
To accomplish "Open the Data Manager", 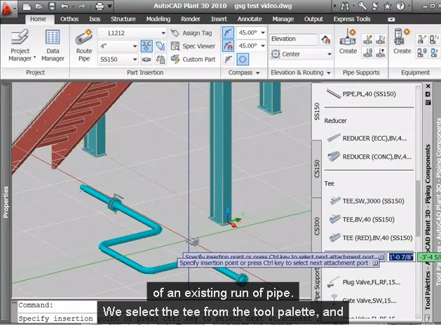I will click(53, 46).
